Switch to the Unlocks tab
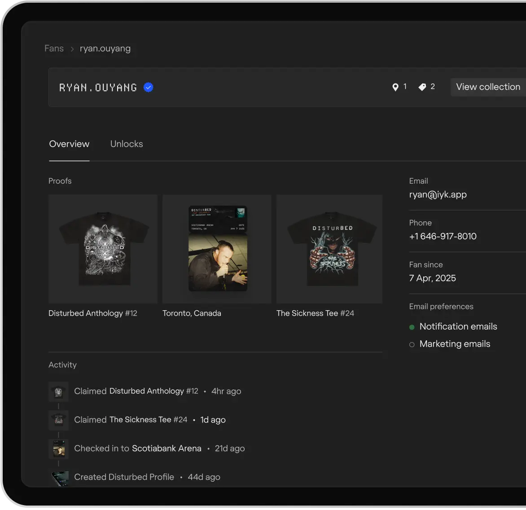 (x=127, y=144)
